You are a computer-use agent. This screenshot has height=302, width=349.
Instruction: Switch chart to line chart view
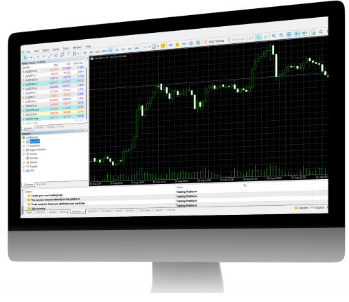[x=266, y=37]
